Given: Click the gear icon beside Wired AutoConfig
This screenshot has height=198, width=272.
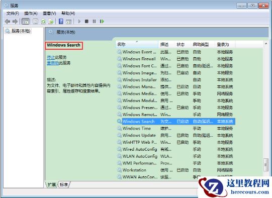Looking at the screenshot, I should [119, 149].
